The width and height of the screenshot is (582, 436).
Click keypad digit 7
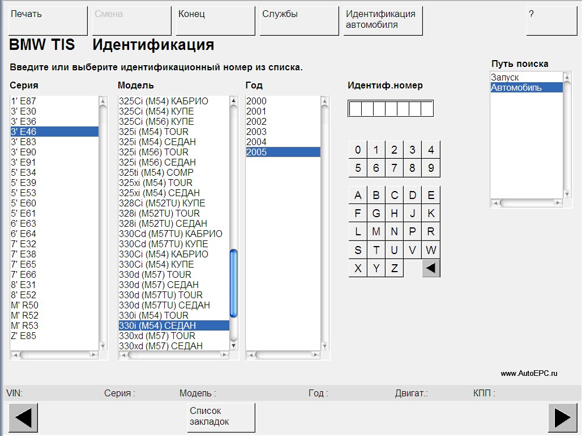[394, 168]
